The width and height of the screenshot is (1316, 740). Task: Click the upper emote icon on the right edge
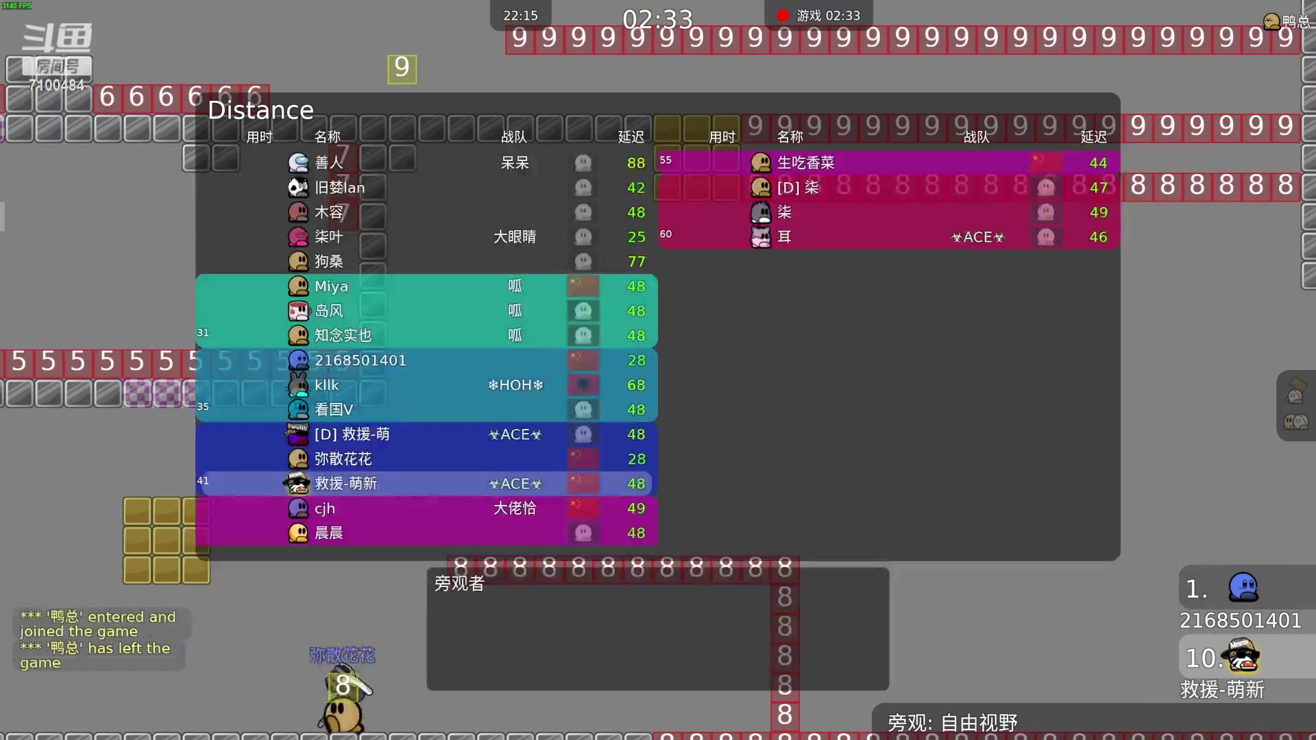[x=1295, y=390]
